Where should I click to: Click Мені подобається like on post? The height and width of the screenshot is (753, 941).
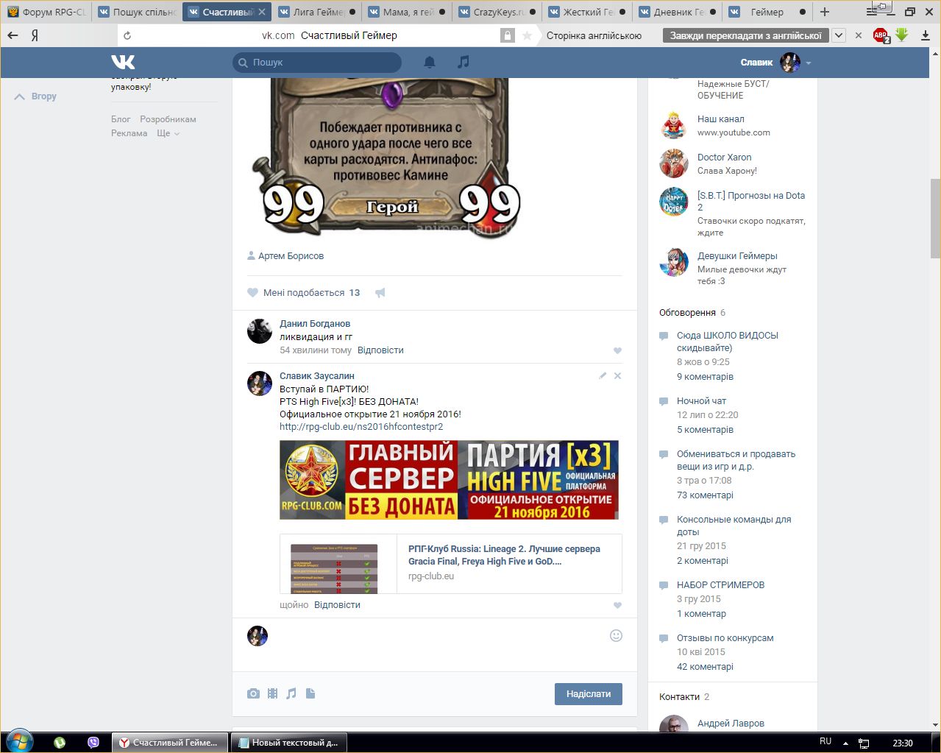pos(304,293)
